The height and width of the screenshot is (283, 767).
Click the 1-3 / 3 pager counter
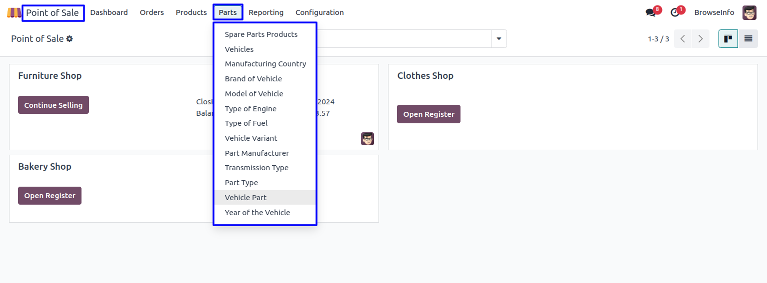coord(658,39)
